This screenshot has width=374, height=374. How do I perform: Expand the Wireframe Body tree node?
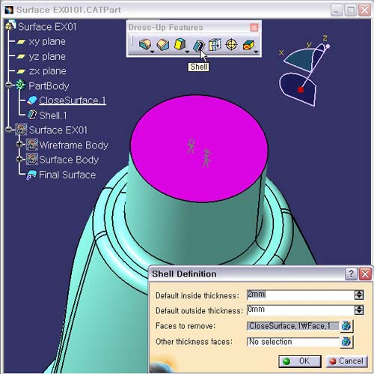pyautogui.click(x=19, y=144)
